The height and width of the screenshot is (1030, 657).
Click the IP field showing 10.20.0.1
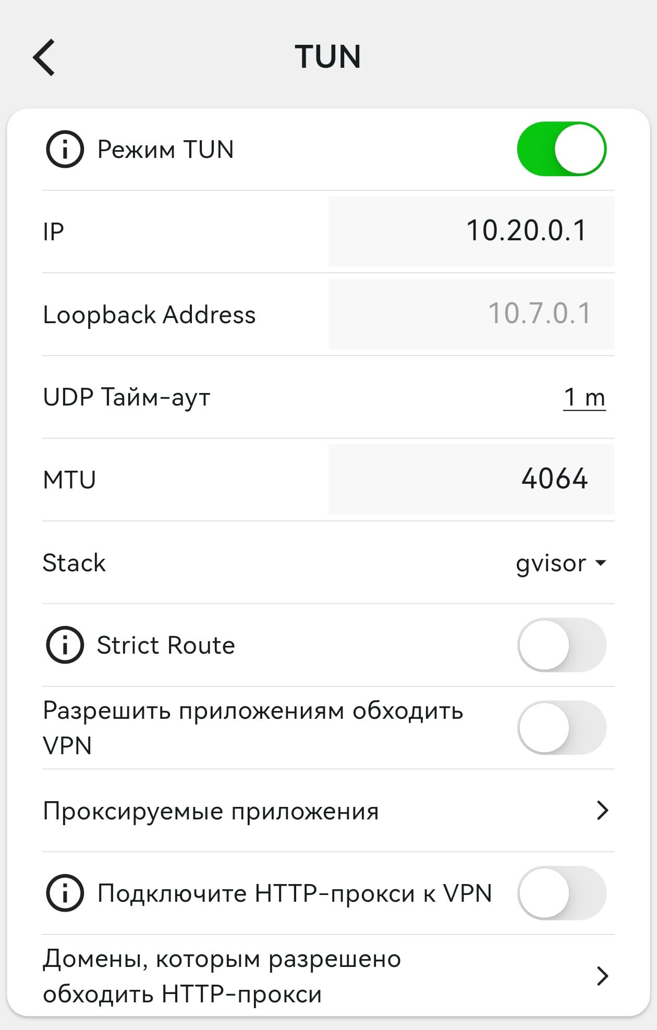(x=471, y=231)
